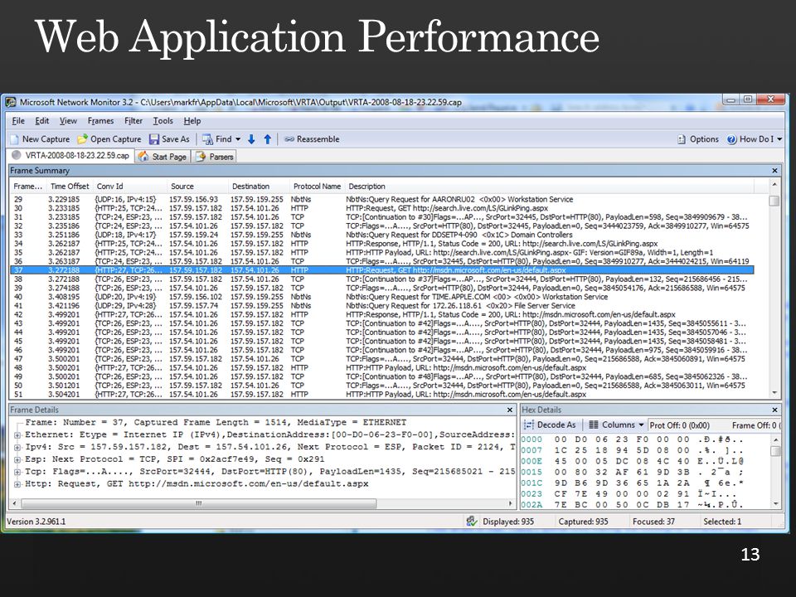The width and height of the screenshot is (796, 597).
Task: Click the Frame Number = 37 line
Action: point(216,422)
